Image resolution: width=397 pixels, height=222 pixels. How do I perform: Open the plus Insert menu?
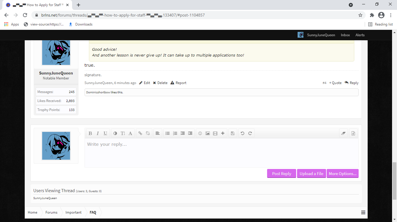coord(223,133)
